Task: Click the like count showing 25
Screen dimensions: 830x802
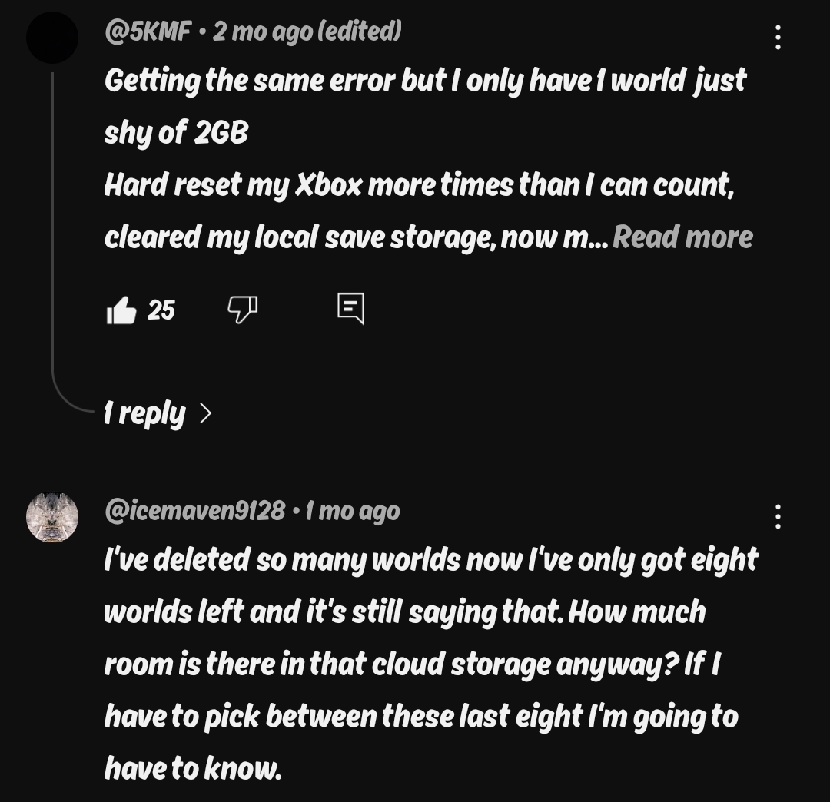Action: tap(161, 310)
